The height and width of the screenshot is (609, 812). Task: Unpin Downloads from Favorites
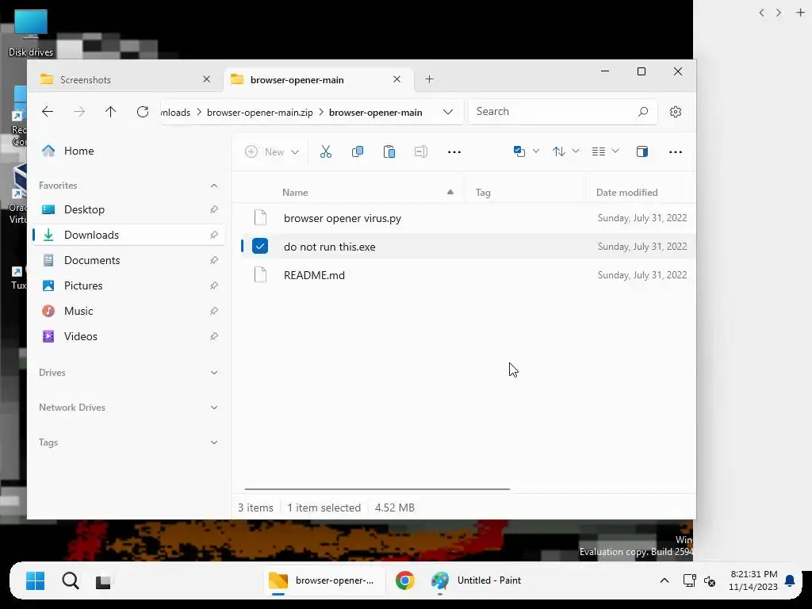pyautogui.click(x=214, y=235)
